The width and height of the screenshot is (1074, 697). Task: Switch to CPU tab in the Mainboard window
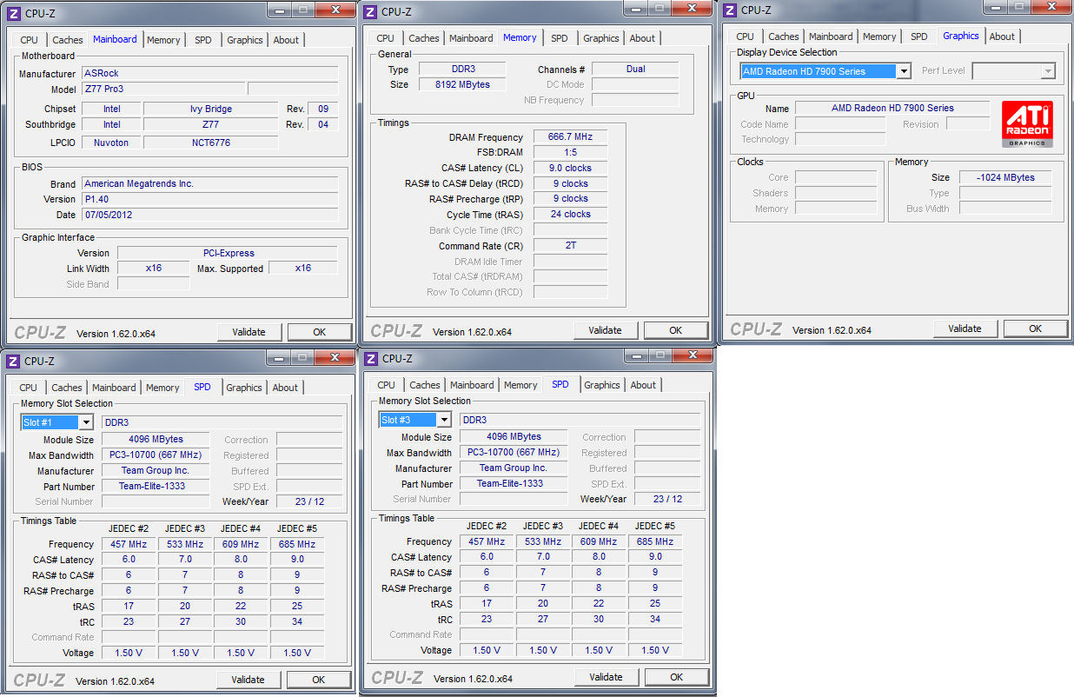tap(30, 40)
